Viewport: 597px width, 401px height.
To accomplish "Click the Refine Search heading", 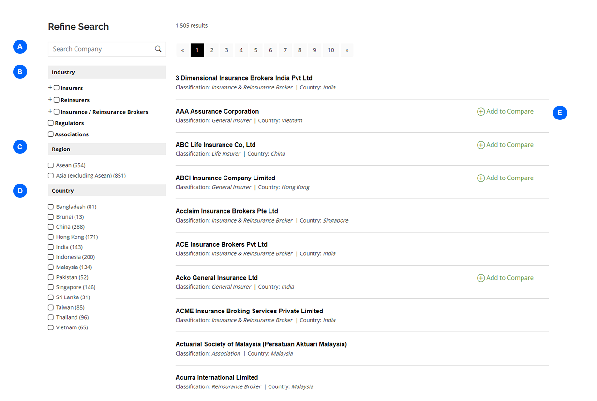I will 78,27.
